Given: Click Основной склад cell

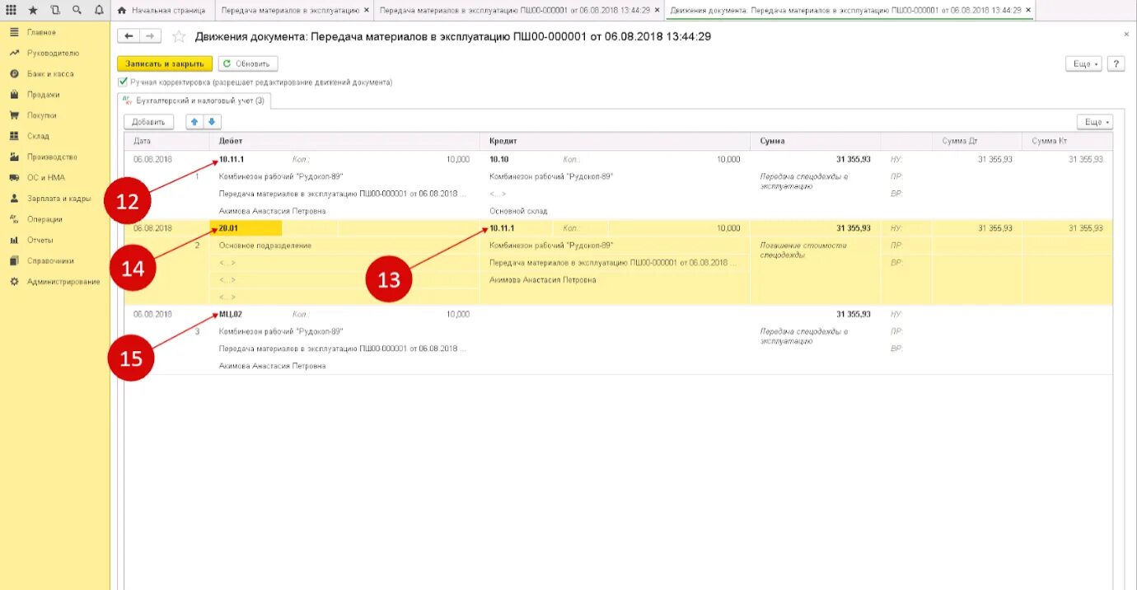Looking at the screenshot, I should 518,211.
